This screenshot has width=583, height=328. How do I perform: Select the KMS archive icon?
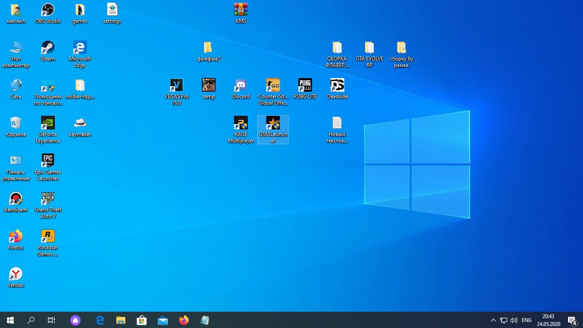[240, 14]
